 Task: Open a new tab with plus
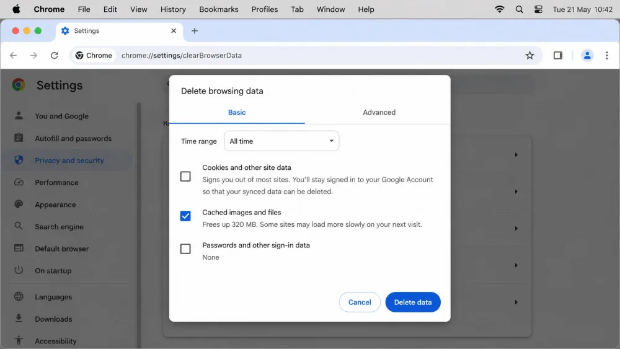click(195, 31)
